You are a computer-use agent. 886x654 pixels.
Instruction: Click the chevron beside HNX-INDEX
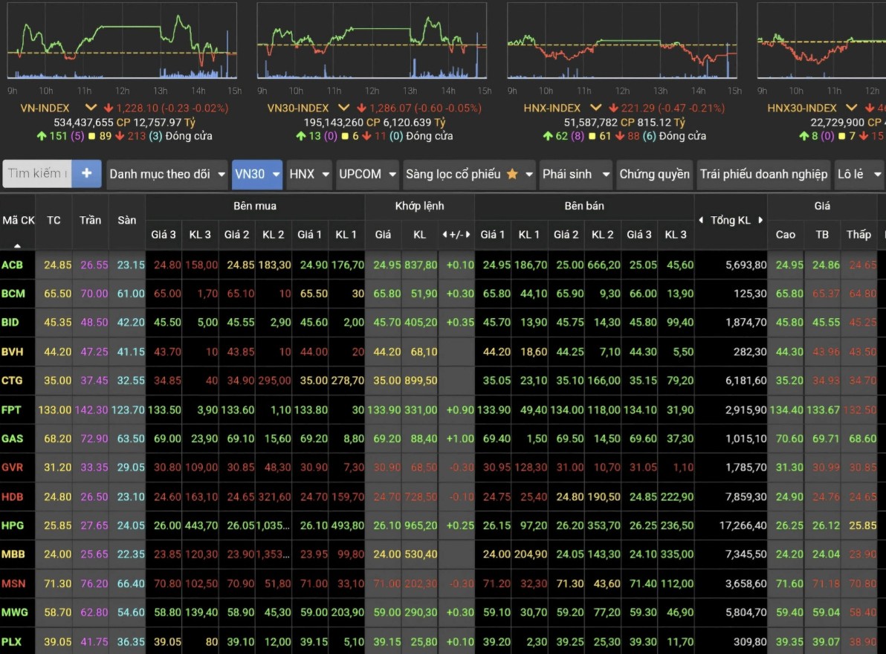[x=595, y=108]
